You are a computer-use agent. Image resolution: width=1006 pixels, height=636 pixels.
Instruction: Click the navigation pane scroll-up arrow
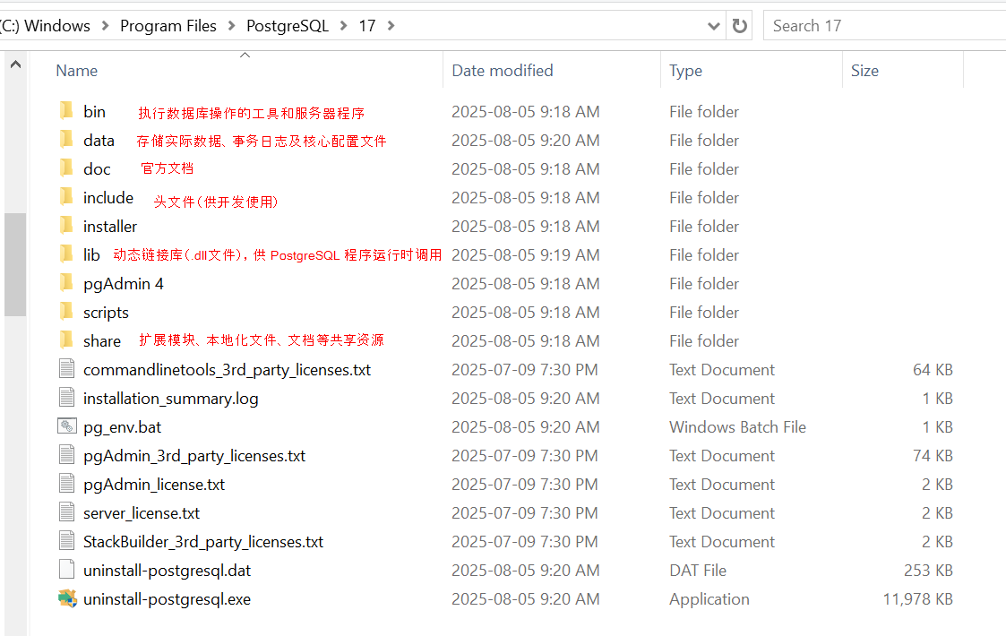15,64
